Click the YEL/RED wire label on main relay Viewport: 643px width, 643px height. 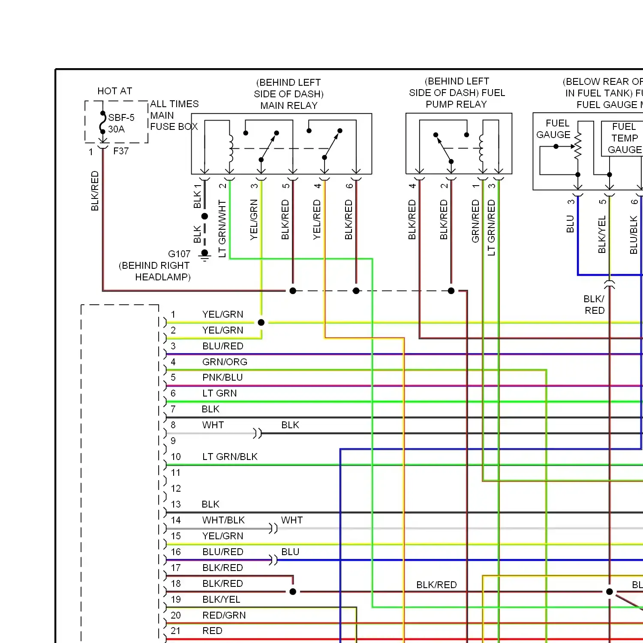pyautogui.click(x=317, y=219)
